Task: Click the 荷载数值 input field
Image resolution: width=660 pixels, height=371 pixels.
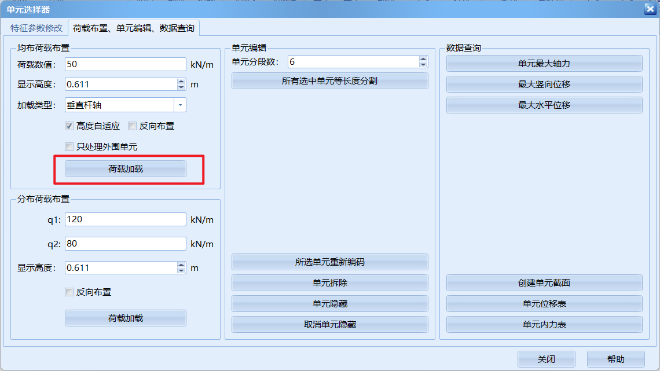Action: coord(125,64)
